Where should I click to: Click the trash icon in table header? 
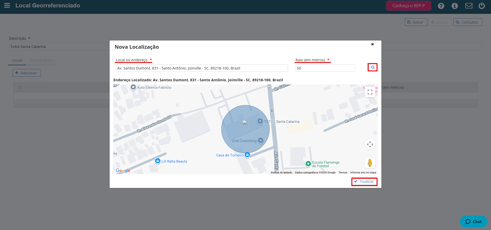point(20,87)
